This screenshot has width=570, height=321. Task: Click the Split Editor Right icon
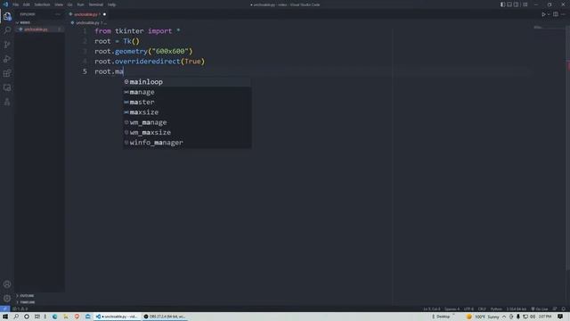pos(556,14)
